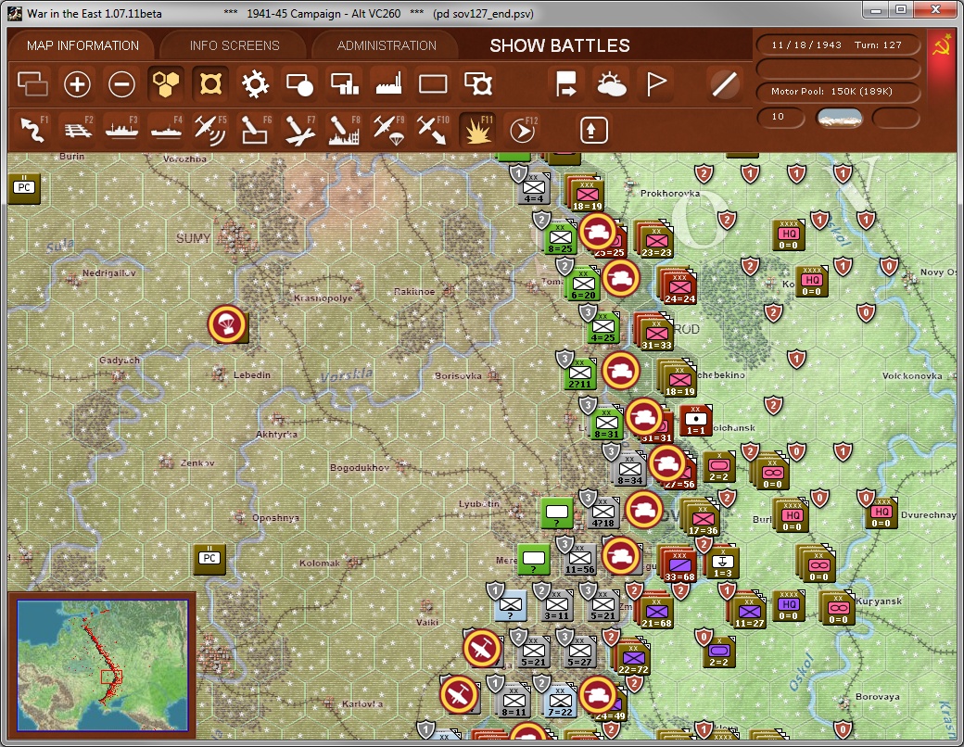Click the pennant flag icon

[x=656, y=83]
